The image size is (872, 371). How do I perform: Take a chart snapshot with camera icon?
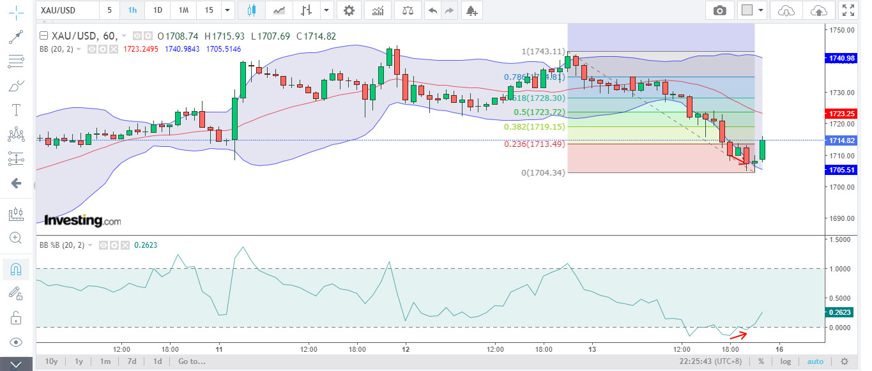click(720, 10)
